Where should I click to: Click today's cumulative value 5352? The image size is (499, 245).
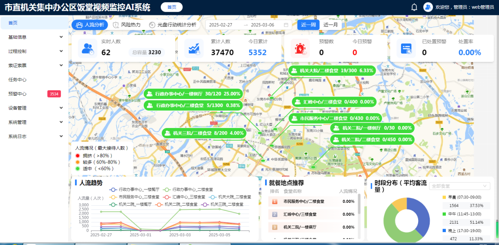(257, 53)
